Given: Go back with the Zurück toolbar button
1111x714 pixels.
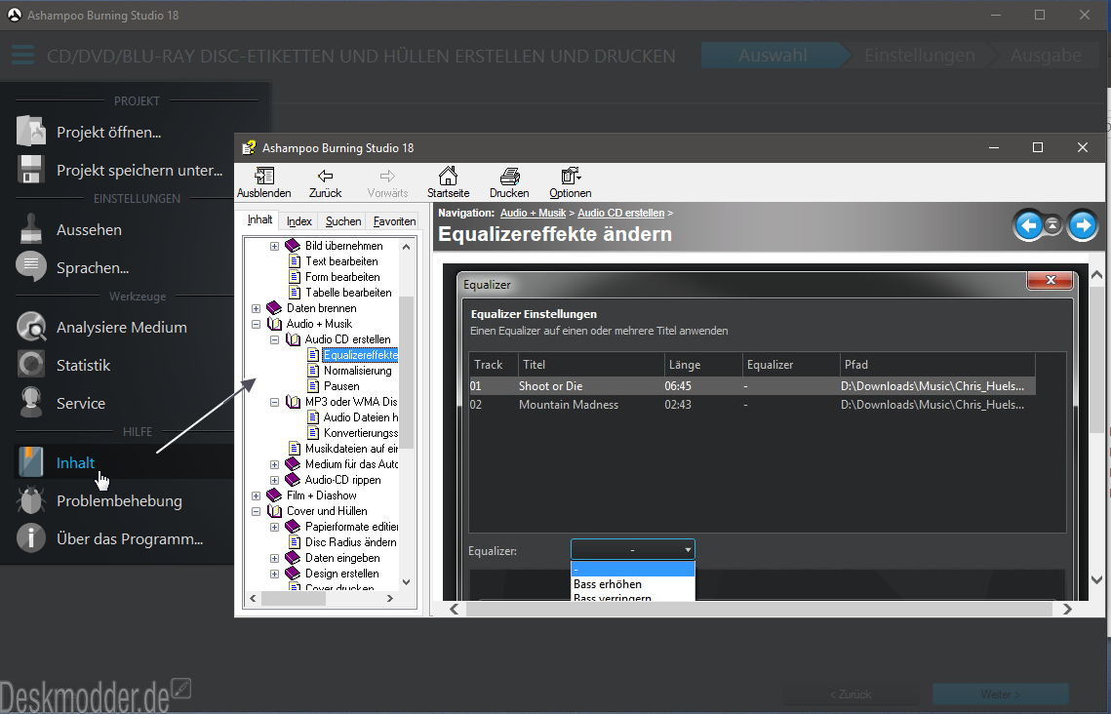Looking at the screenshot, I should [x=325, y=182].
